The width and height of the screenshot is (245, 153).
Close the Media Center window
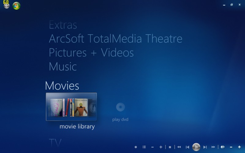click(x=239, y=5)
